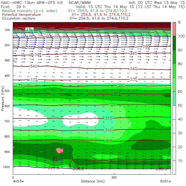This screenshot has height=186, width=186.
Task: Click the 70–80% bright green colorbar segment
Action: [174, 71]
